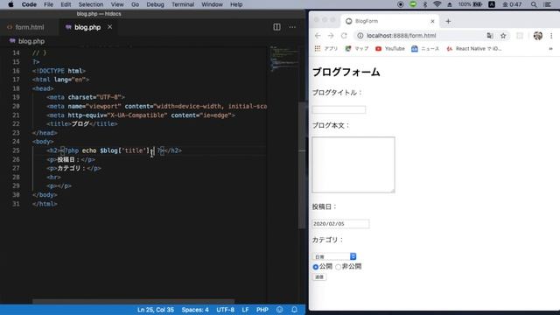This screenshot has width=560, height=315.
Task: Open the Chrome three-dot menu
Action: click(x=551, y=36)
